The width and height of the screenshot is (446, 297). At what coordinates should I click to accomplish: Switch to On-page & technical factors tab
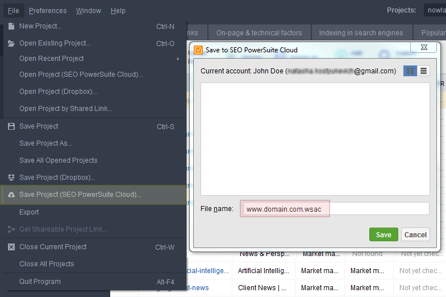[260, 33]
